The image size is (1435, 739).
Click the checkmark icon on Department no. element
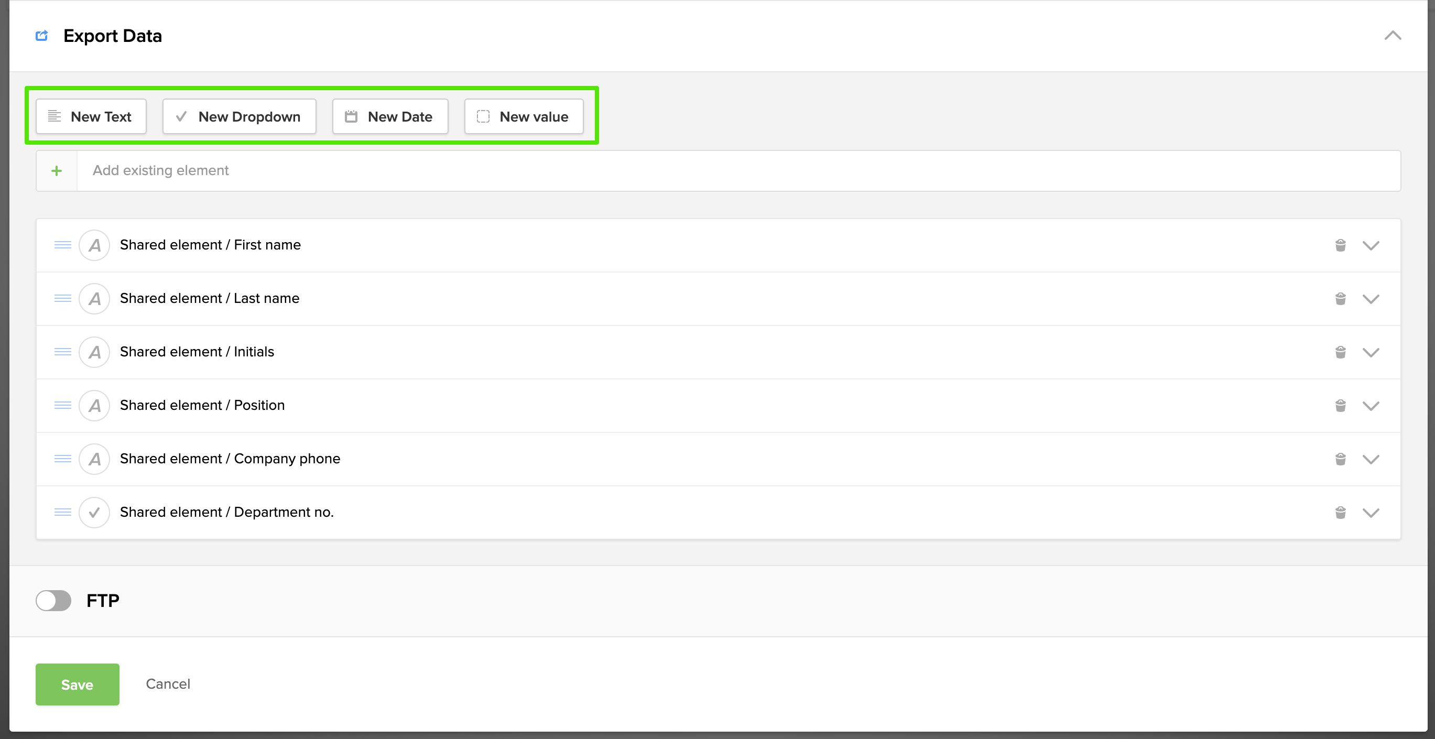coord(94,513)
